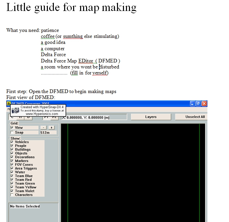The height and width of the screenshot is (222, 229).
Task: Click the misspelled word 'sumthing'
Action: click(x=73, y=36)
